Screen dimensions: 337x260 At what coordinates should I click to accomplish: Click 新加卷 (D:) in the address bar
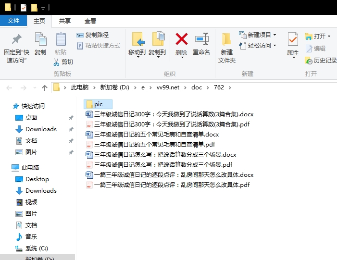115,87
